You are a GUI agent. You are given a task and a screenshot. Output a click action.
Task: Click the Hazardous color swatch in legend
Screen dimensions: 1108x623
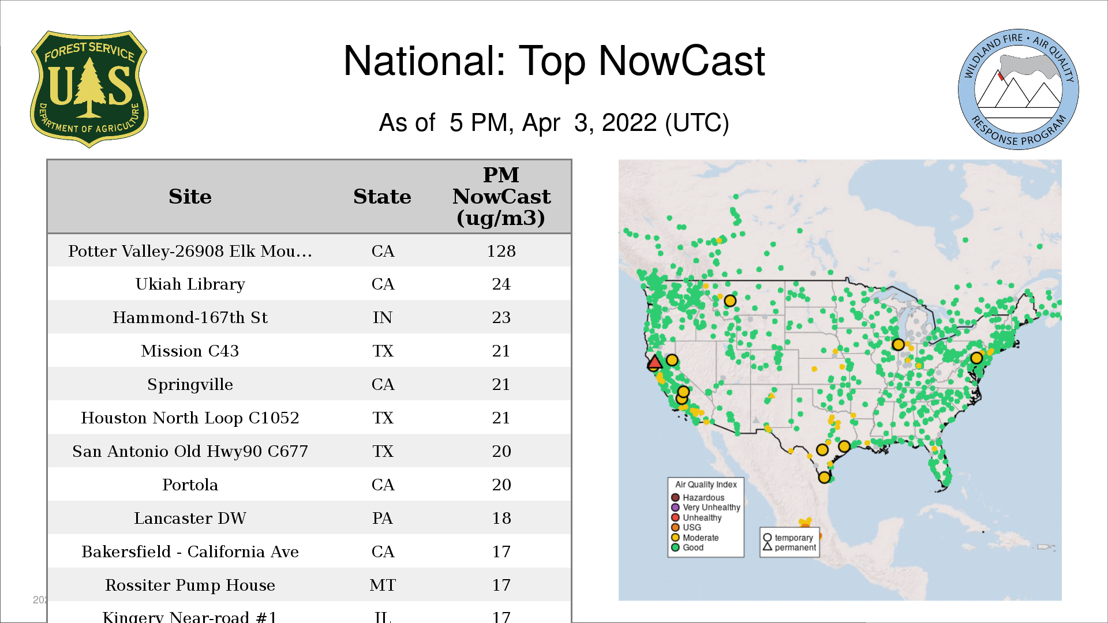coord(675,497)
